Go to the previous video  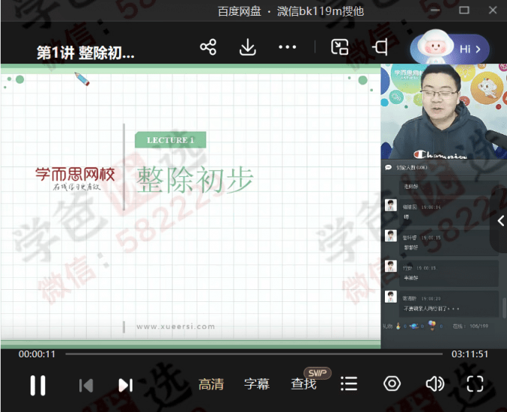(86, 385)
